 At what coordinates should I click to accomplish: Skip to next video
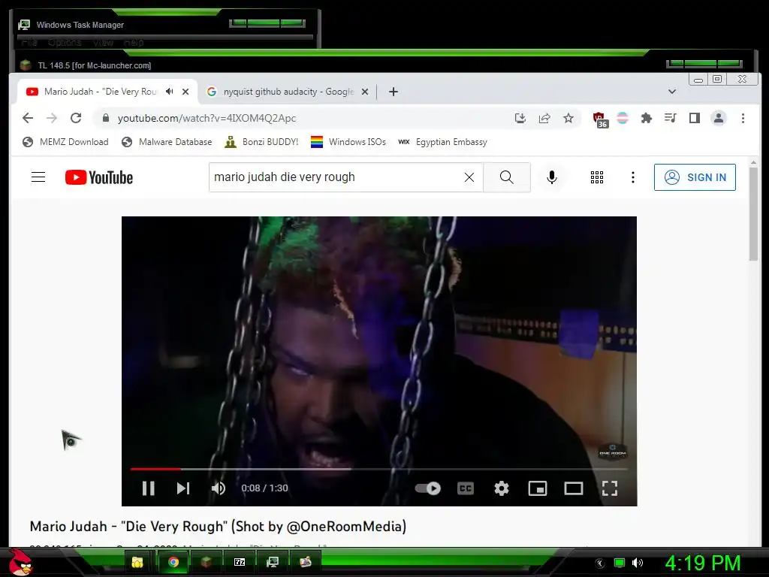coord(183,488)
